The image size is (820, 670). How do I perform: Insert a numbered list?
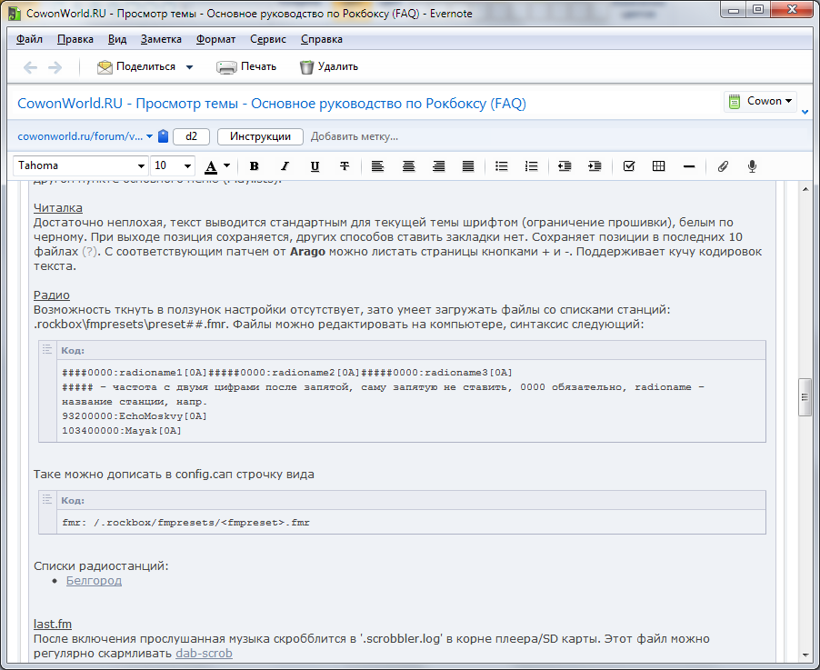point(531,166)
